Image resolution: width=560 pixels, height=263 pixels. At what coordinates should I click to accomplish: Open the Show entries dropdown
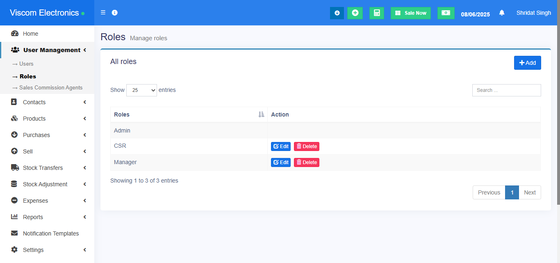[141, 90]
